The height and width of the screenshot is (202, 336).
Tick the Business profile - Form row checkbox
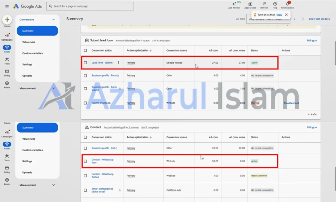click(86, 76)
